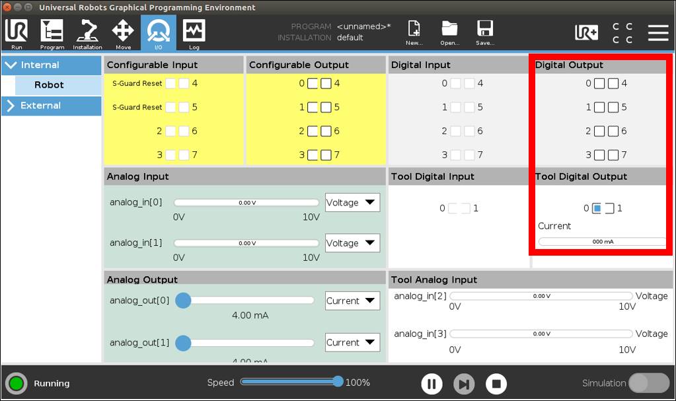Close the window with red button
Screen dimensions: 676x401
click(7, 7)
